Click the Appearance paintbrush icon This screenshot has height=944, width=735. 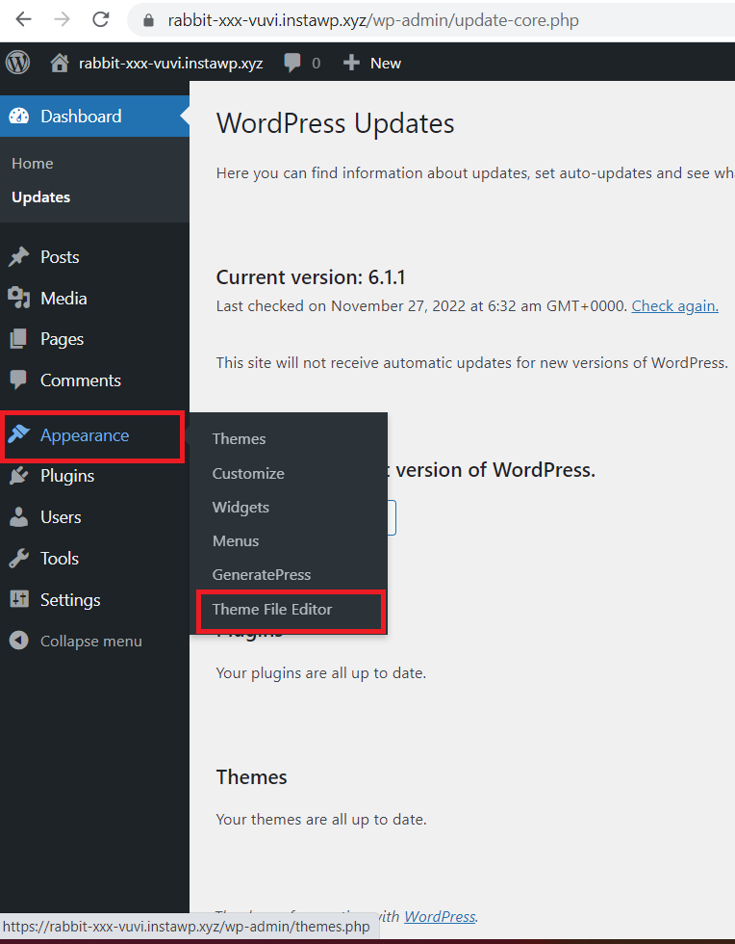(x=18, y=434)
